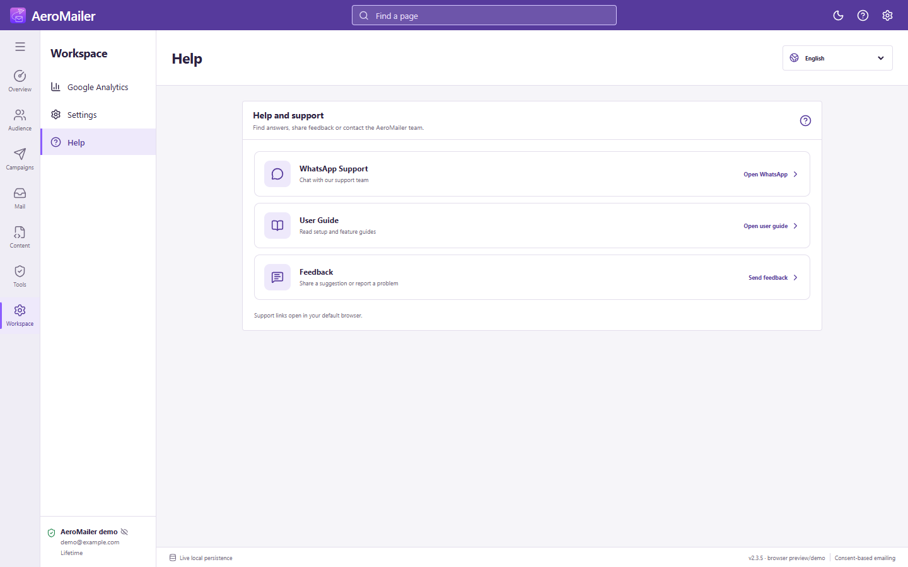Click database icon in status bar
This screenshot has height=567, width=908.
click(x=173, y=558)
